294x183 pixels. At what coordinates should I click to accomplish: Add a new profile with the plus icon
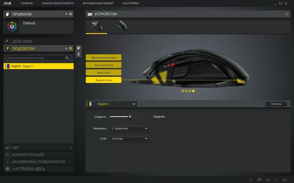[x=66, y=14]
